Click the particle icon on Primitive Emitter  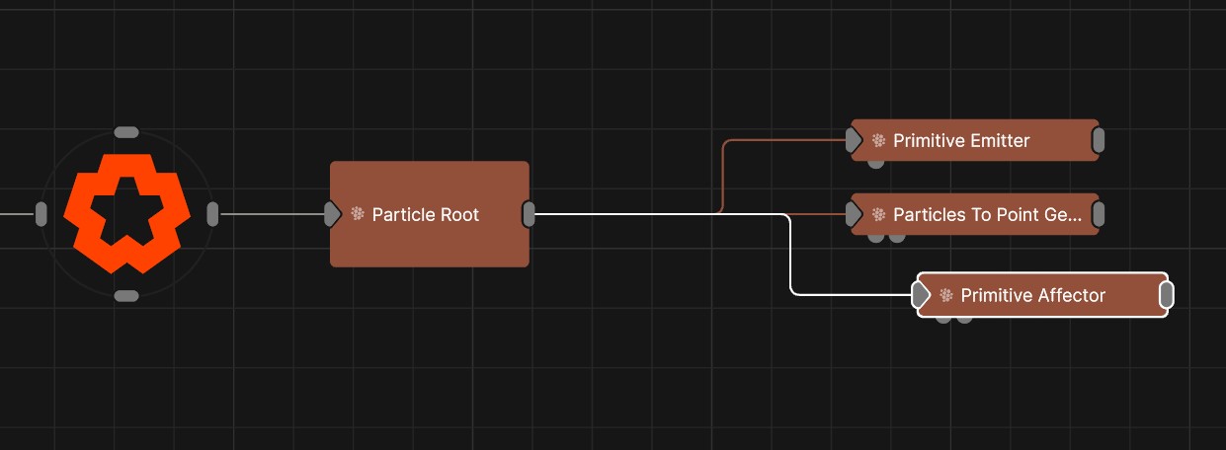coord(878,141)
